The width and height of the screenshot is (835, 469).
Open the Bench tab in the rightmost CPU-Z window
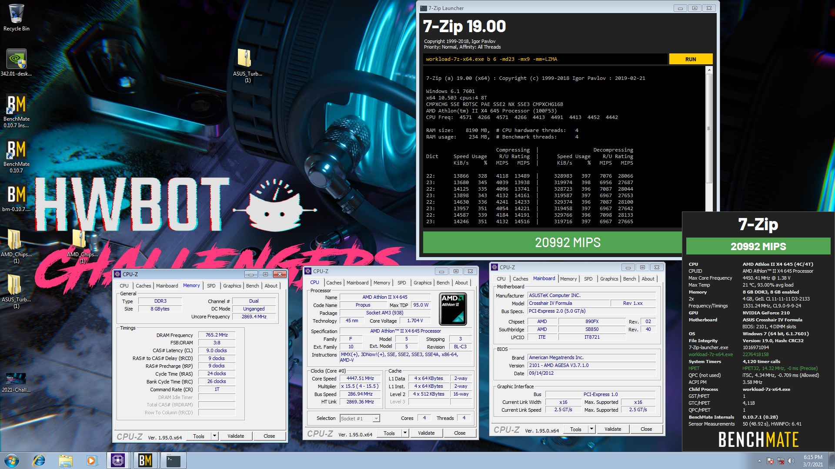(629, 279)
